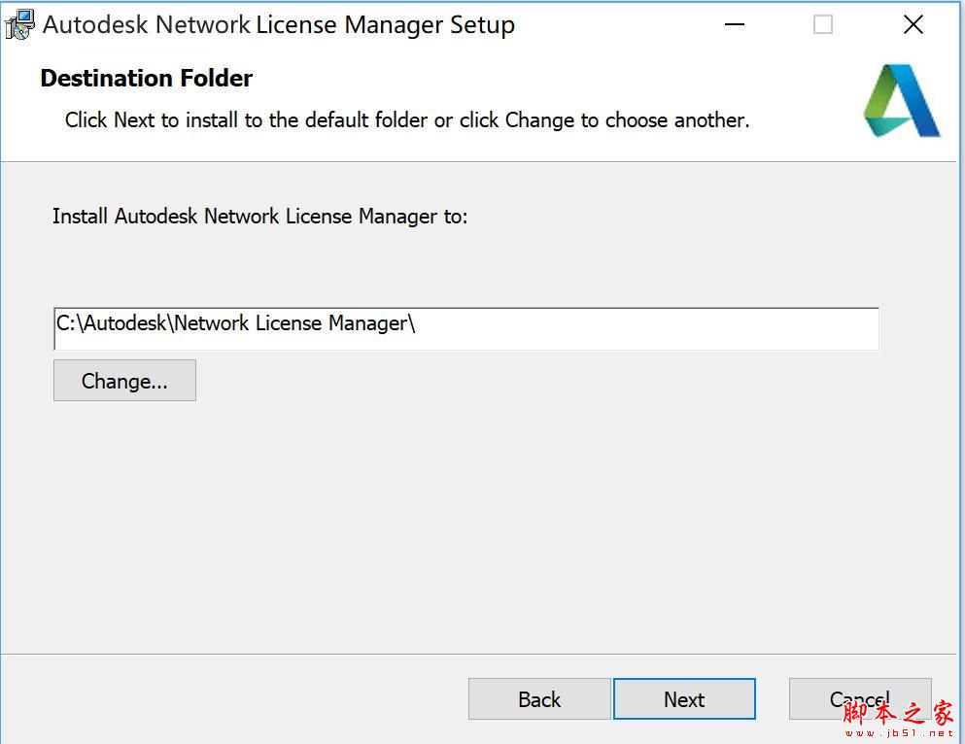
Task: Click the 'Install Autodesk Network License Manager to:' label
Action: tap(259, 216)
